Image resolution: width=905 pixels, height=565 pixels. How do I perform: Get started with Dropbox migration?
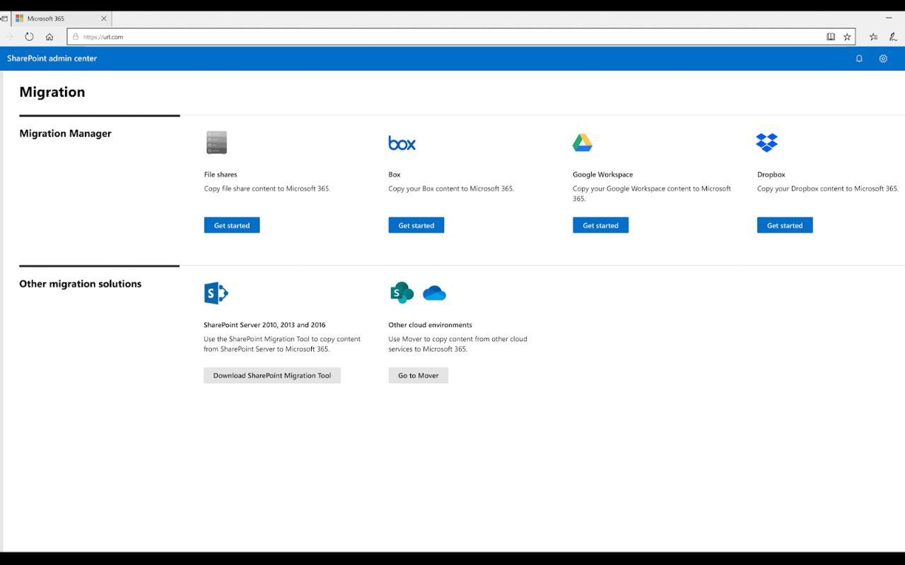785,225
